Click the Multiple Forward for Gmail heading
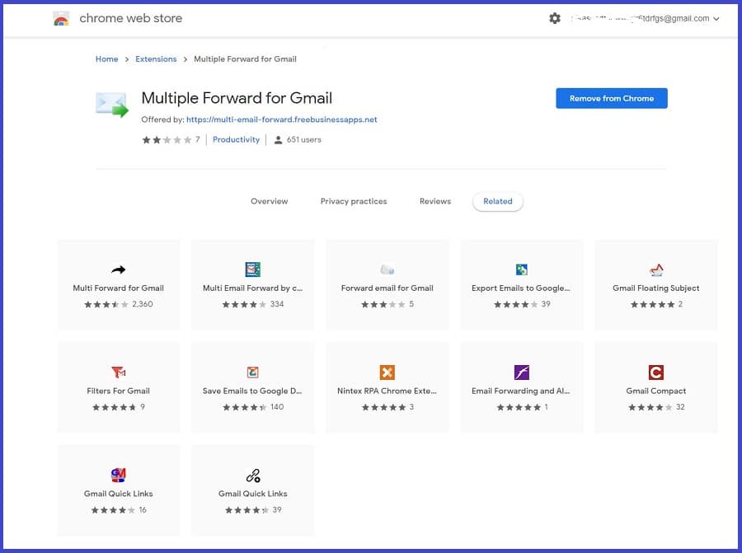The height and width of the screenshot is (553, 742). pyautogui.click(x=237, y=98)
